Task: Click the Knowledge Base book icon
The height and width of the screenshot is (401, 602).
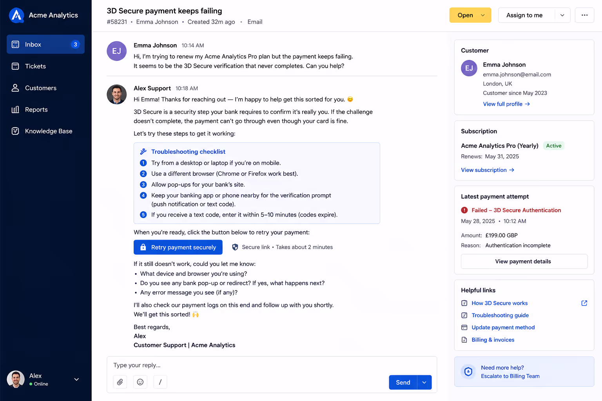Action: 15,131
